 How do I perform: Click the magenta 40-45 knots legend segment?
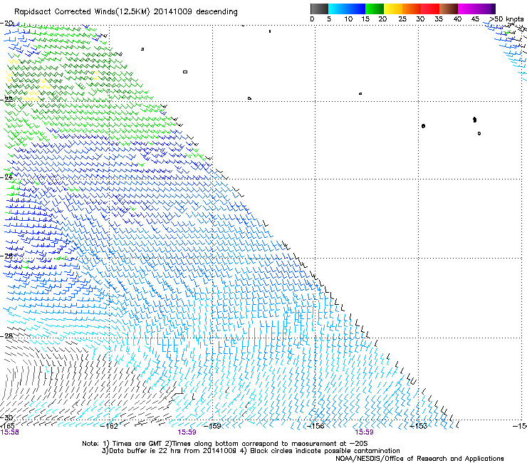[467, 9]
